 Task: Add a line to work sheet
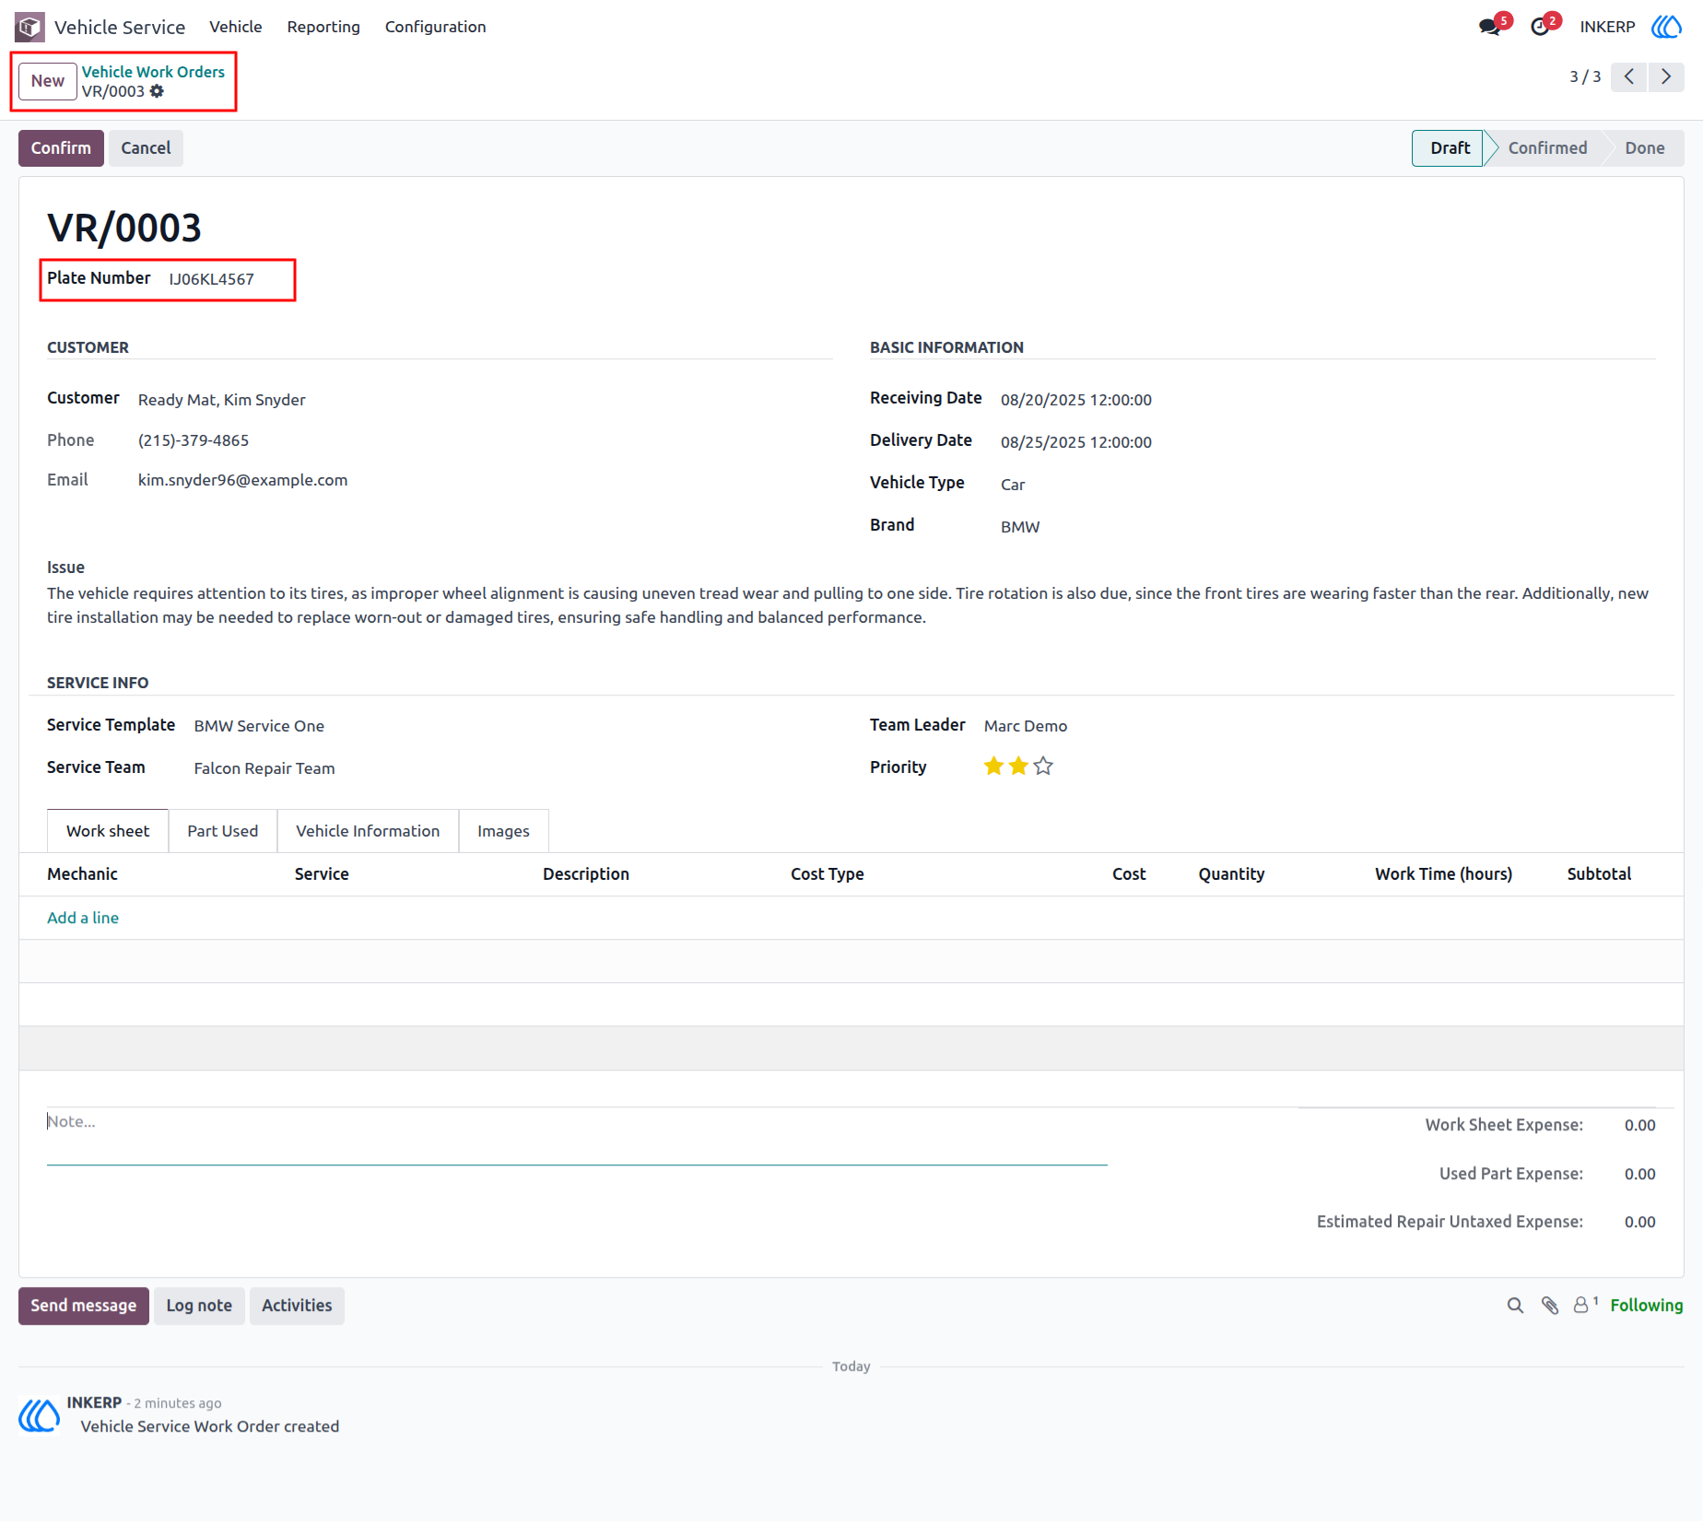tap(83, 918)
